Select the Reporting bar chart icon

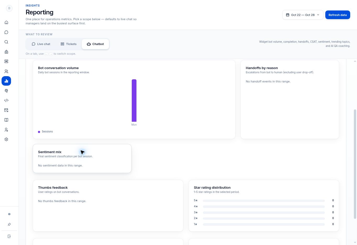pyautogui.click(x=6, y=81)
